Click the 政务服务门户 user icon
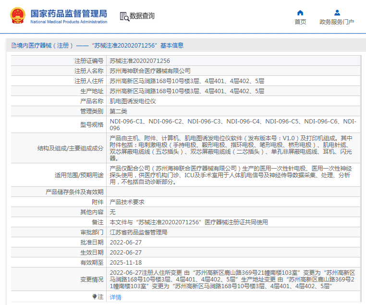Image resolution: width=366 pixels, height=305 pixels. (x=337, y=12)
